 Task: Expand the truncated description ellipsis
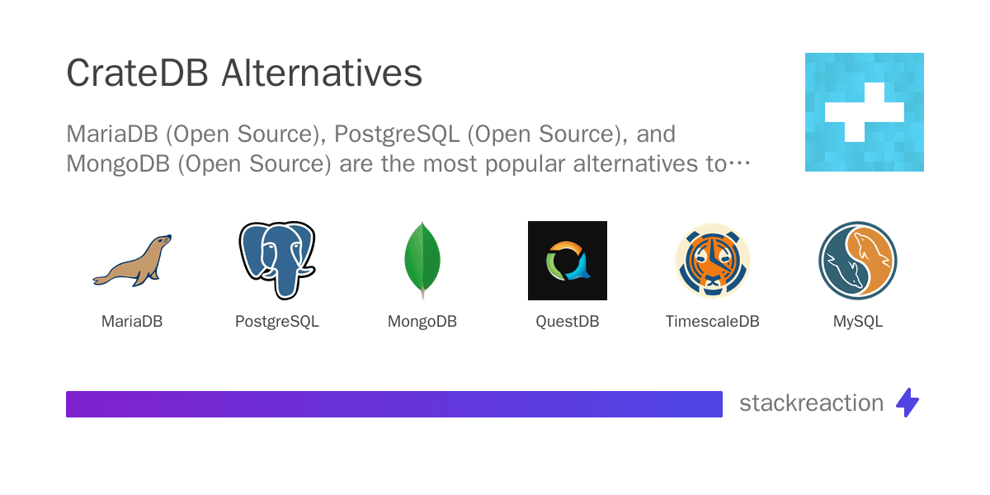740,164
